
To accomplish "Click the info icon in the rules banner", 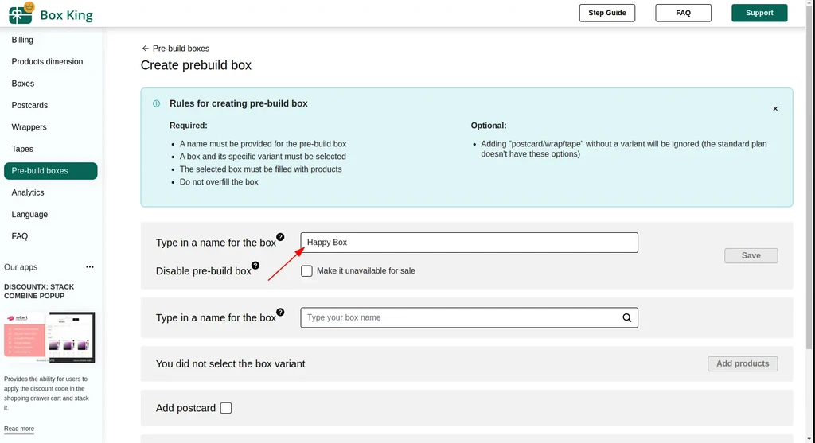I will (157, 103).
